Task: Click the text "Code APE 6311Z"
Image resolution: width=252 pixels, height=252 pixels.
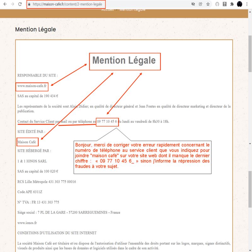Action: [30, 192]
